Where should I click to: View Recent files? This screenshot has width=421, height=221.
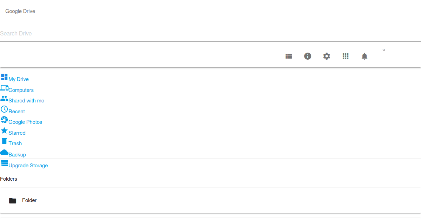tap(16, 111)
